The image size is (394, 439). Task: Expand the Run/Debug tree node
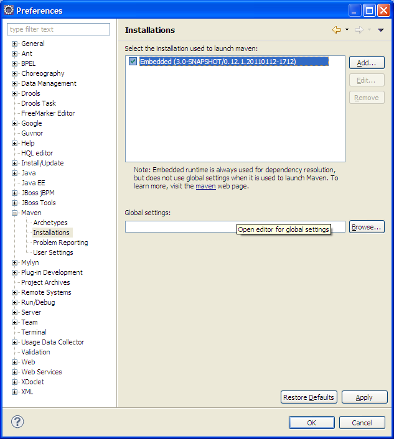click(14, 302)
